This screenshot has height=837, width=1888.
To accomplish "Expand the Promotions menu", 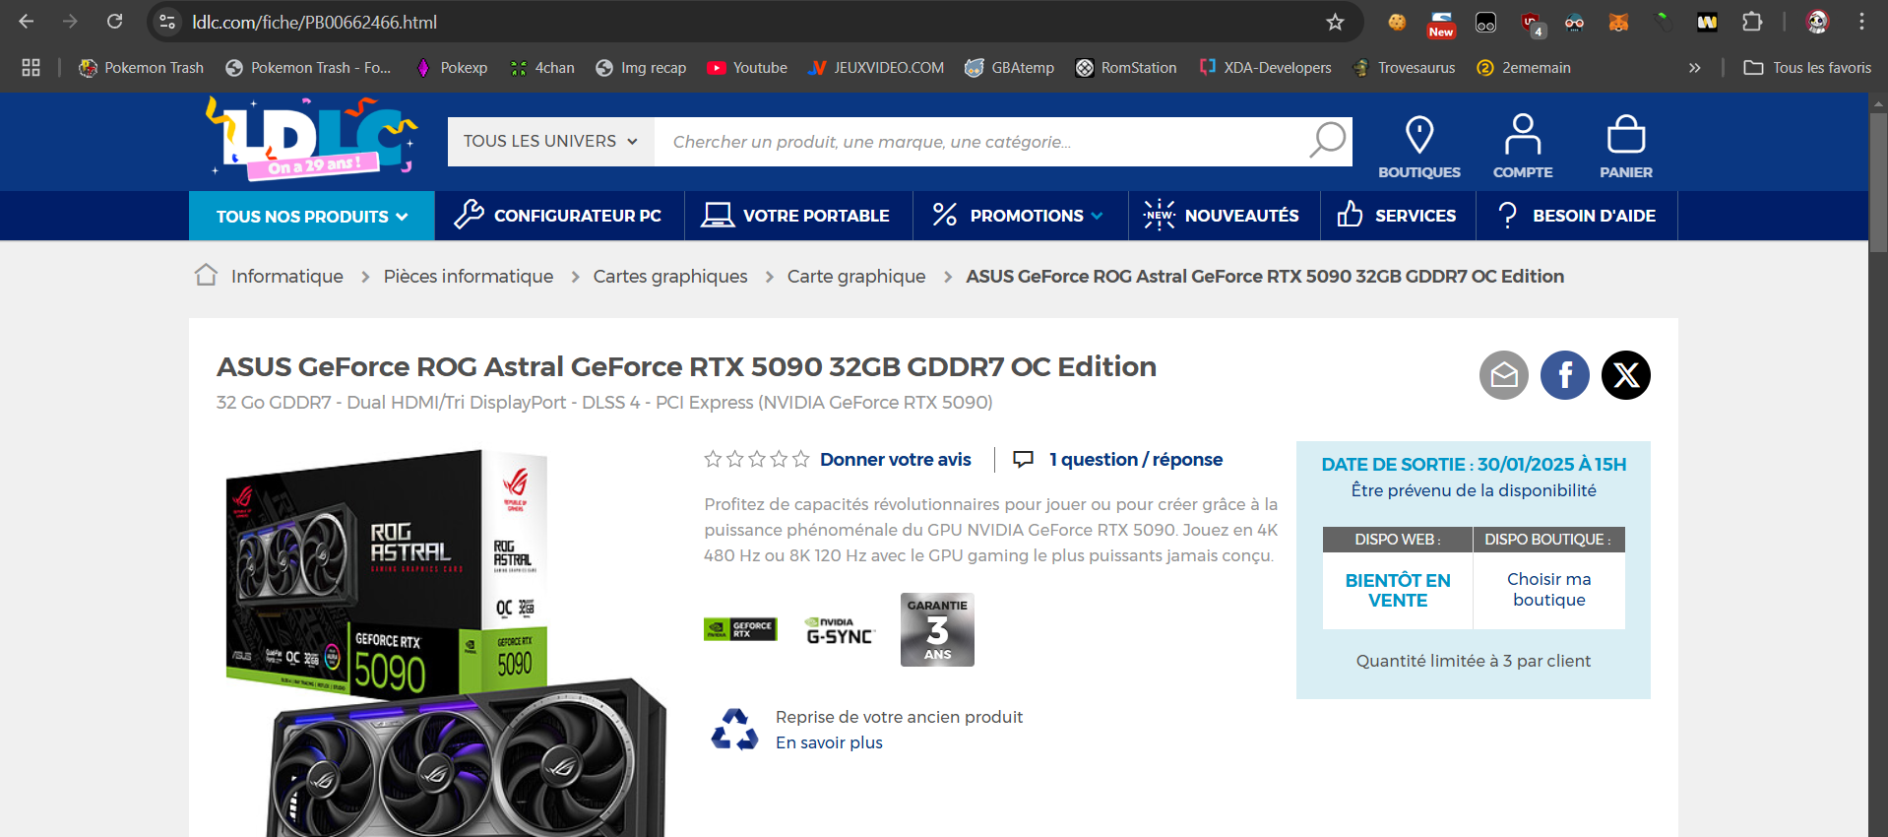I will coord(1020,215).
